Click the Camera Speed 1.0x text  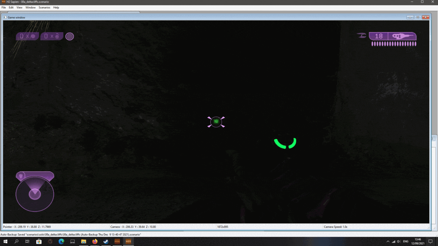(335, 227)
